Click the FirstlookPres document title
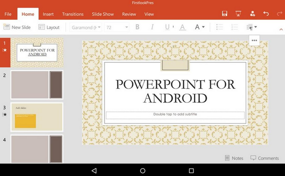This screenshot has height=176, width=285. [x=142, y=3]
